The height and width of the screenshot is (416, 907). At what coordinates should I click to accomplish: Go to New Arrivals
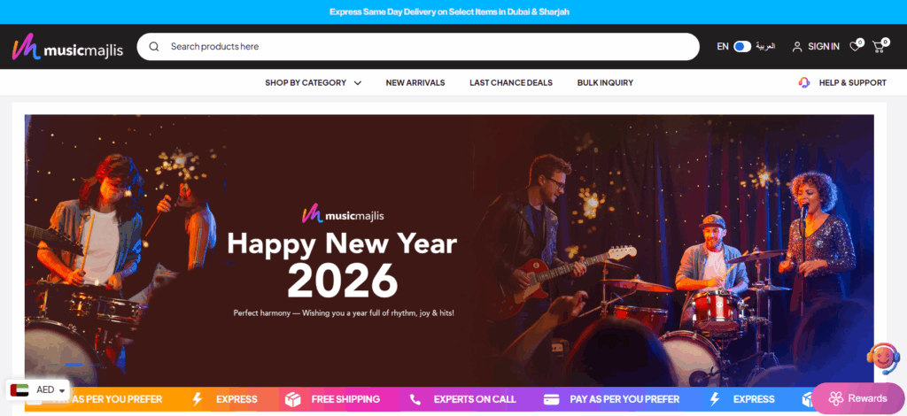[415, 82]
